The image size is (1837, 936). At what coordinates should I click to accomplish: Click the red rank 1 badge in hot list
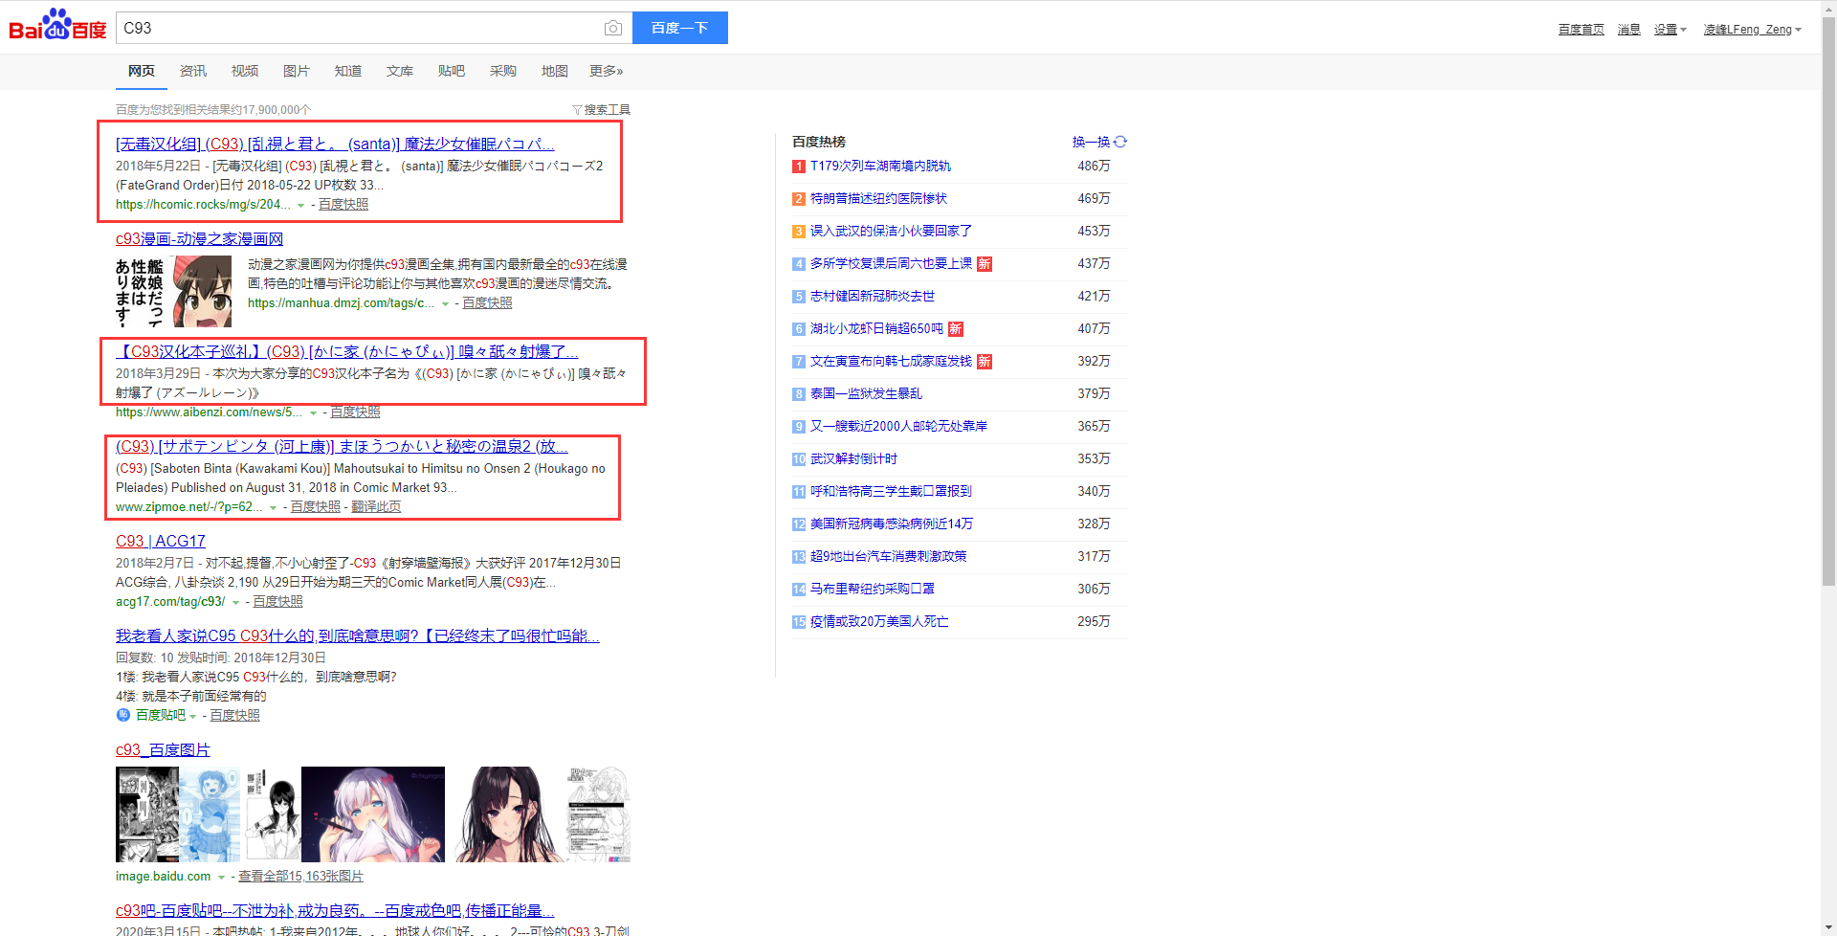(799, 167)
